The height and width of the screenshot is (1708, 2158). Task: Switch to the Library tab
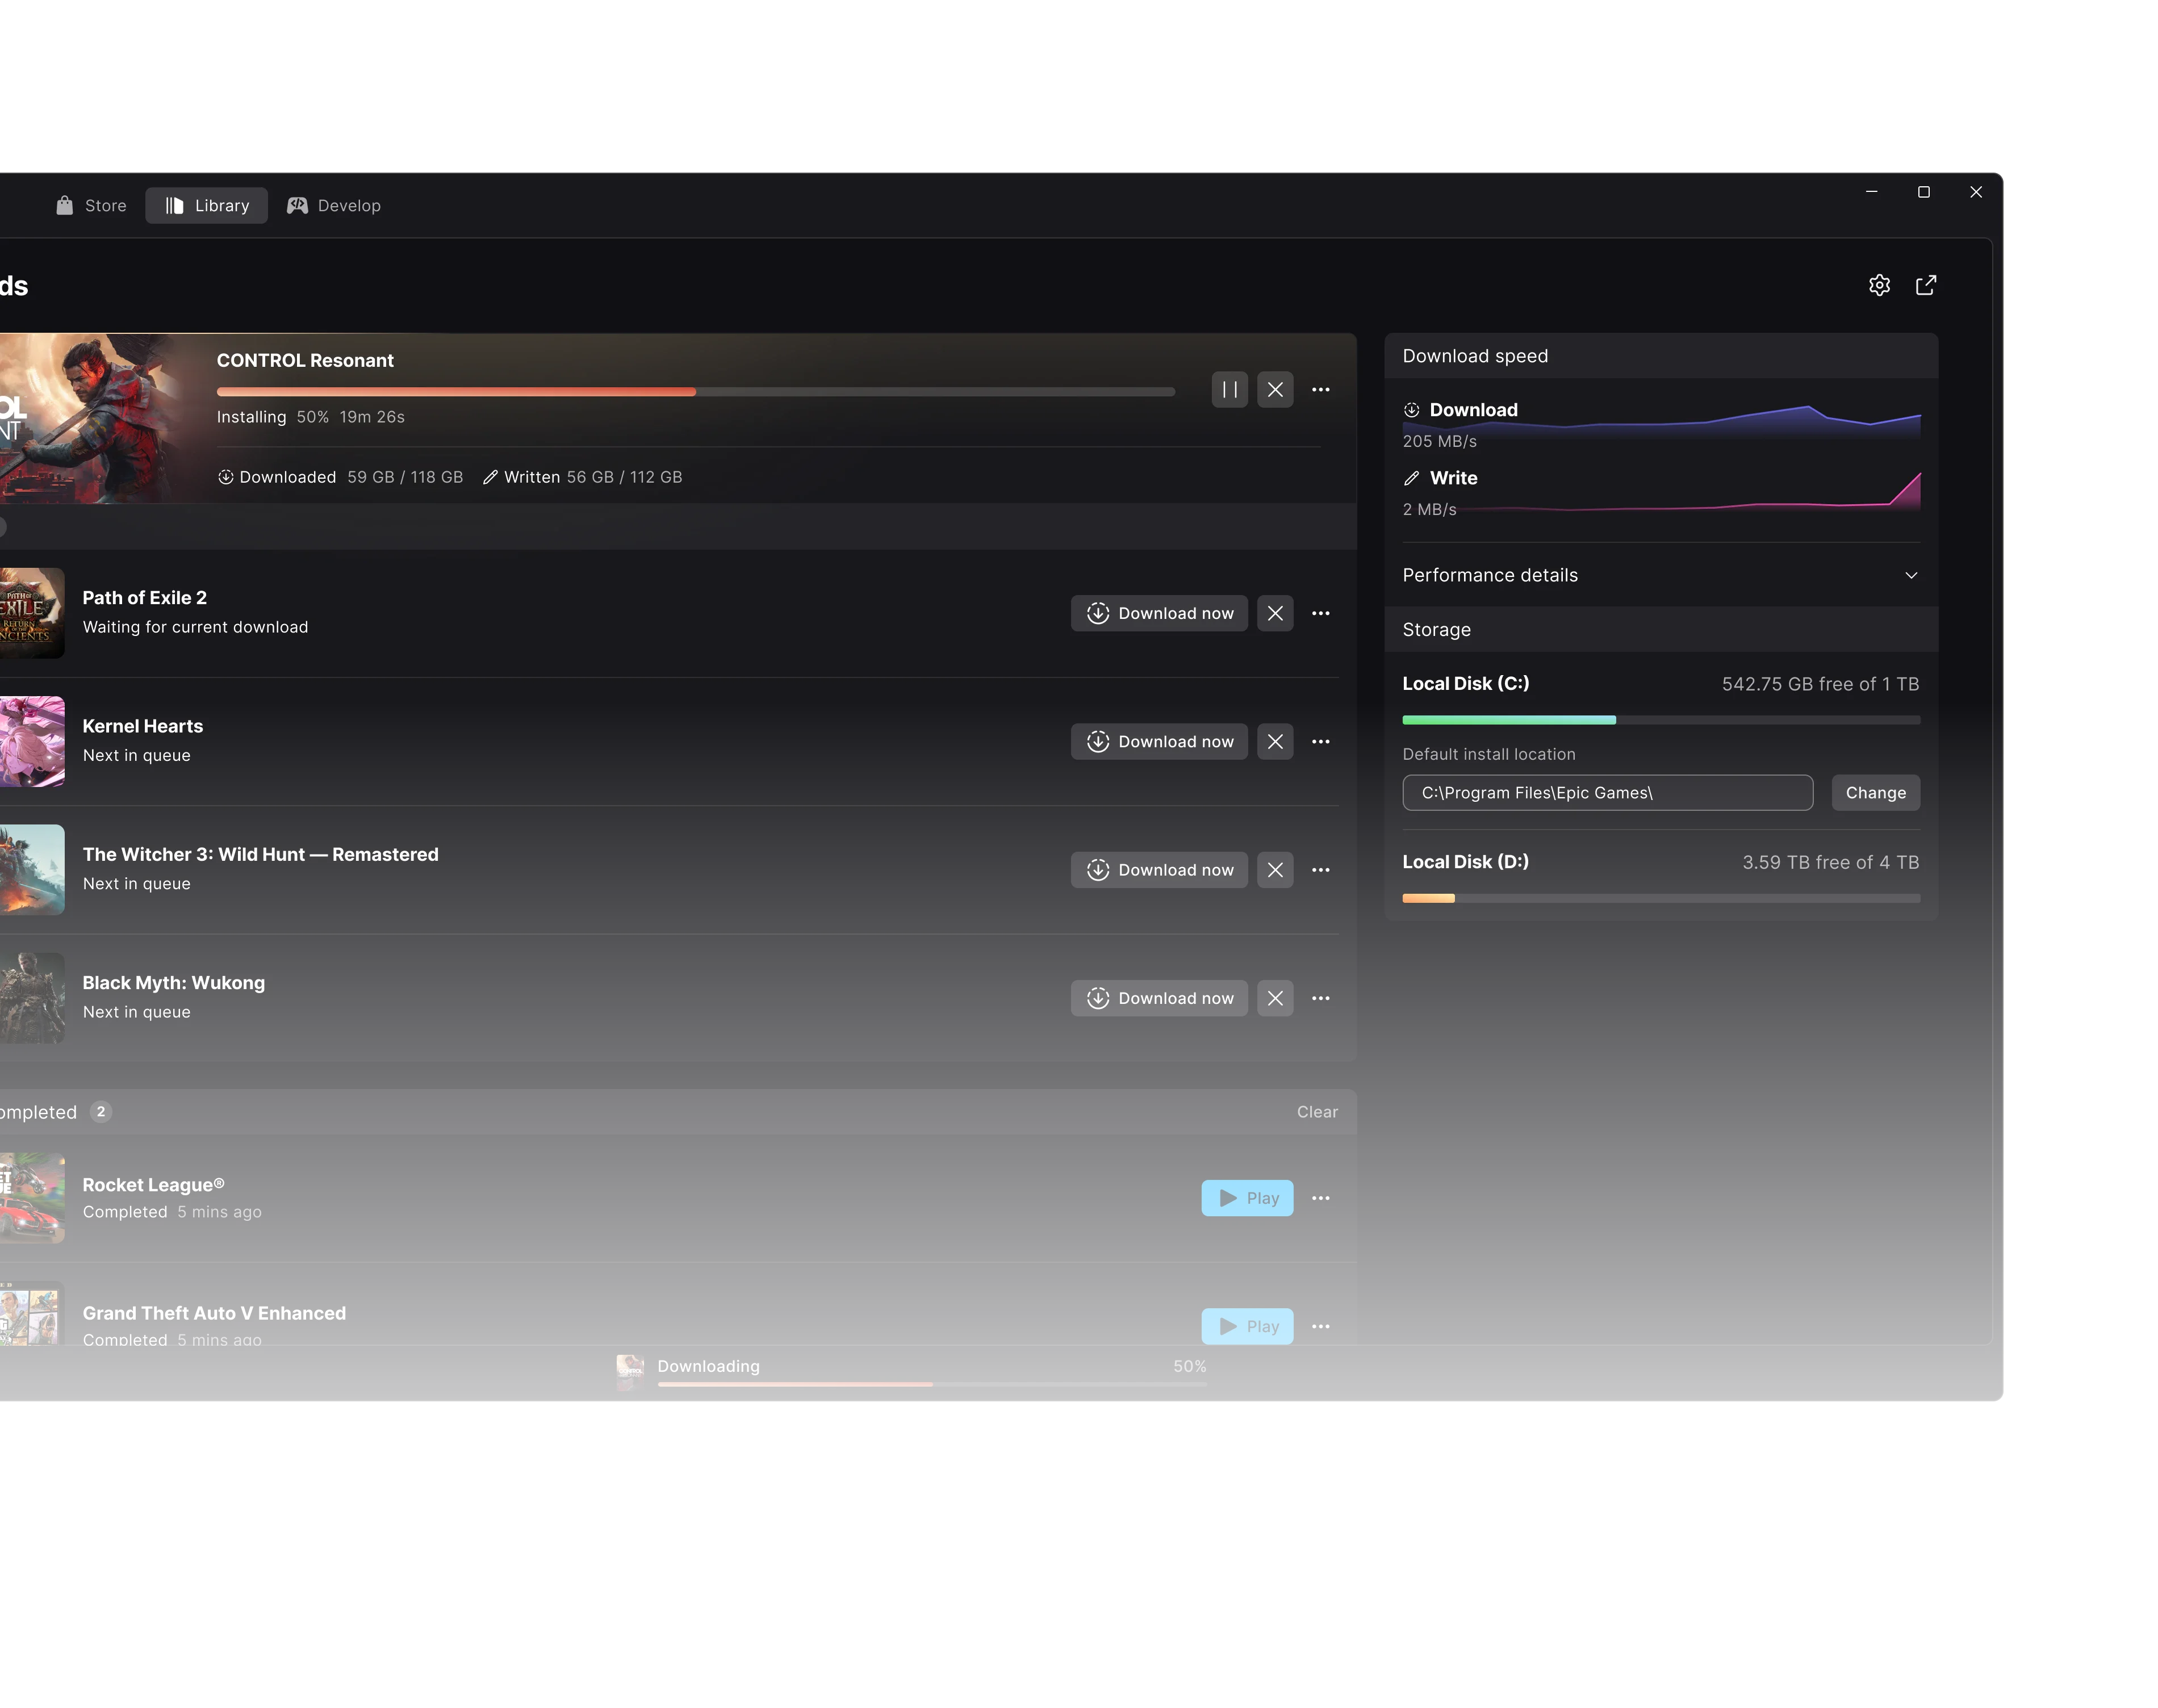tap(206, 205)
